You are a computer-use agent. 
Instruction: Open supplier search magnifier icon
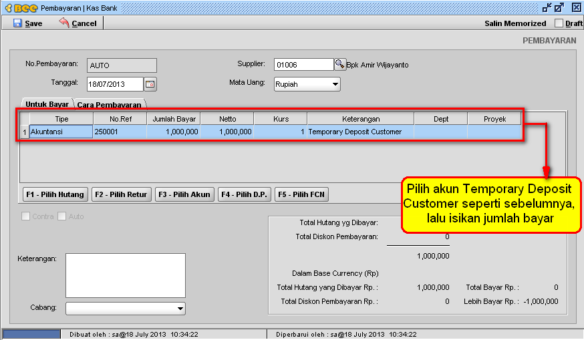(339, 64)
